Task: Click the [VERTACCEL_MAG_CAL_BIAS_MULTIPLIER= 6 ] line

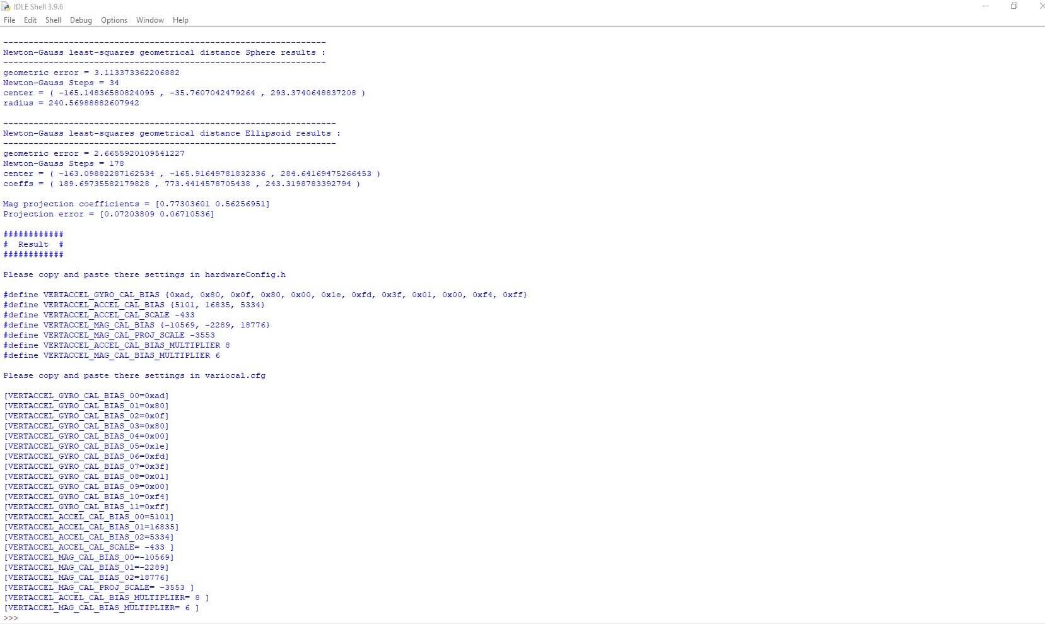Action: pyautogui.click(x=102, y=608)
